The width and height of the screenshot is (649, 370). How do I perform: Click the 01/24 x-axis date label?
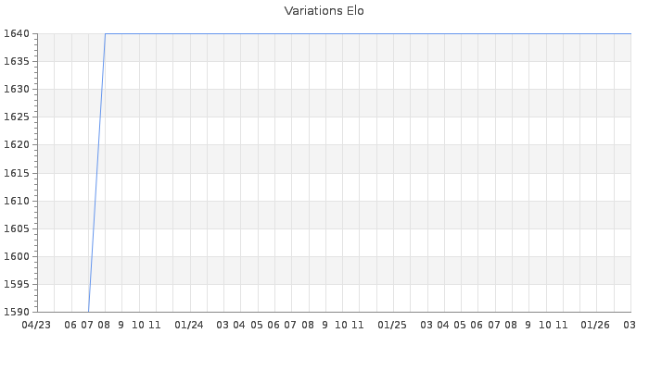(x=189, y=326)
